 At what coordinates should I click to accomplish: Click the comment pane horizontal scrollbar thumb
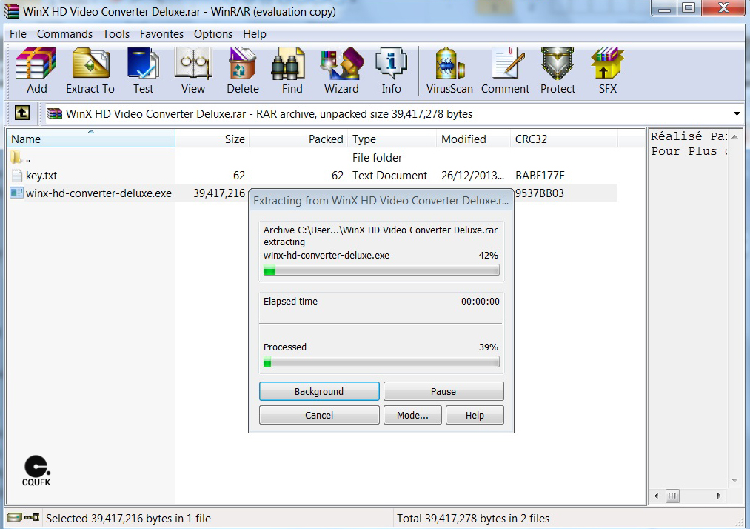click(672, 496)
